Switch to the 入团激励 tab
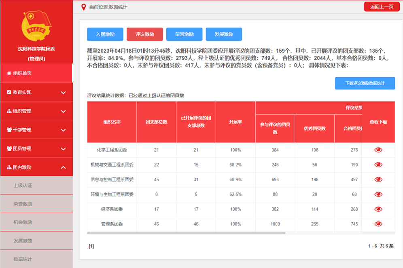This screenshot has height=268, width=403. (105, 34)
